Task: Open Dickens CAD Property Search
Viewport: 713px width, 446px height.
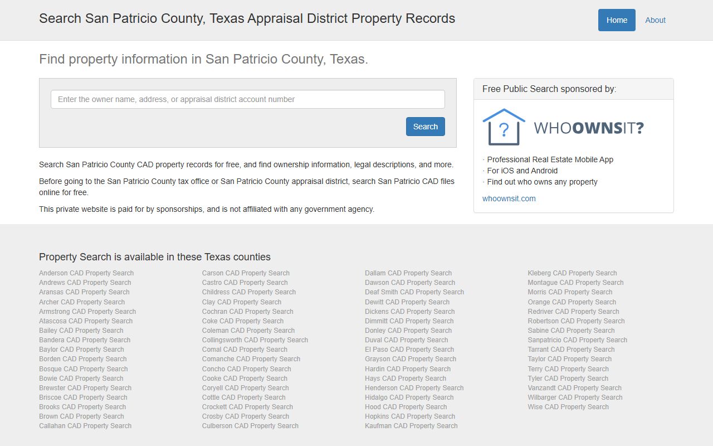Action: click(x=410, y=312)
